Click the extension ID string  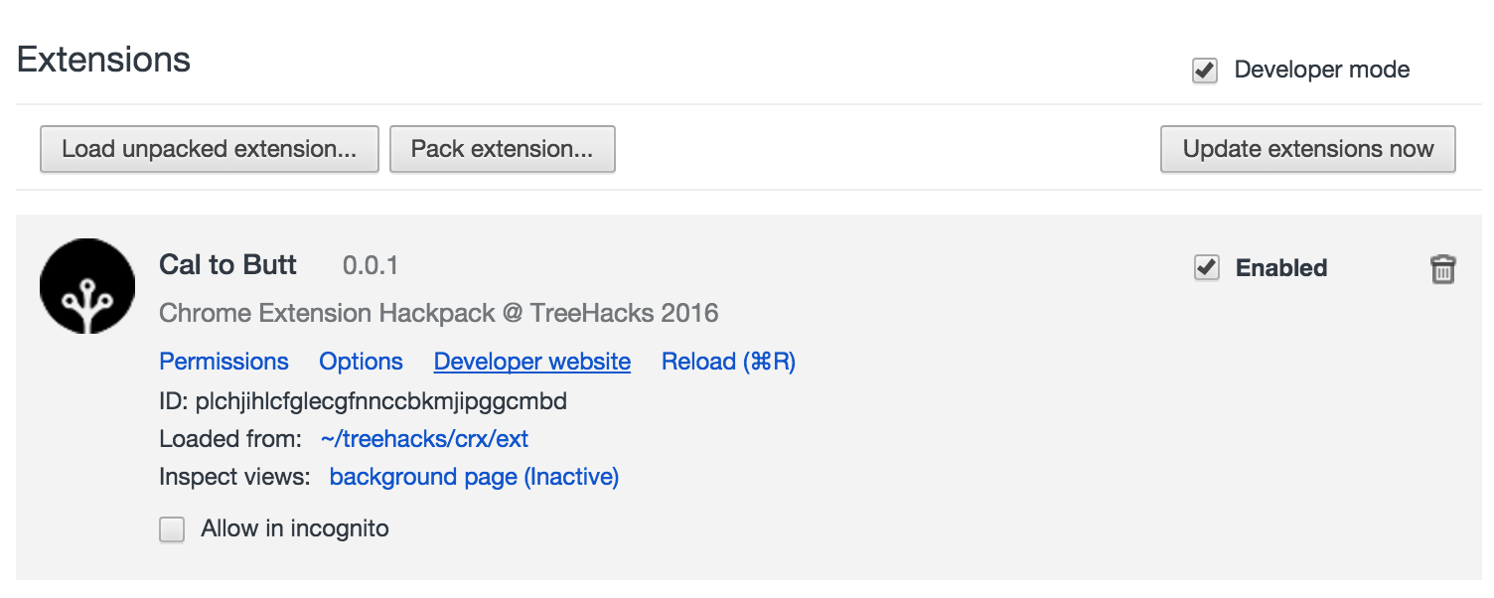(x=381, y=401)
